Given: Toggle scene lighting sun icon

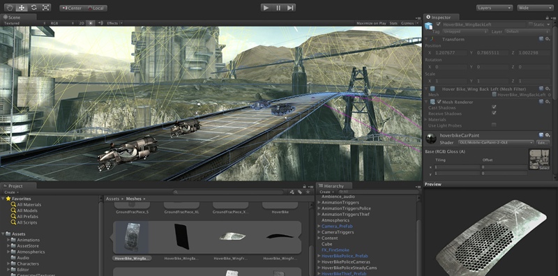Looking at the screenshot, I should tap(91, 23).
